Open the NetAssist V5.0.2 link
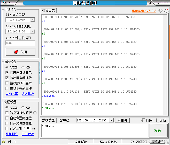The width and height of the screenshot is (170, 145). click(x=144, y=11)
